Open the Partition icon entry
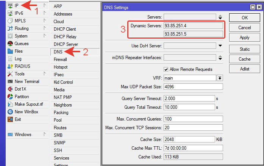Viewport: 264px width, 166px height. point(10,97)
